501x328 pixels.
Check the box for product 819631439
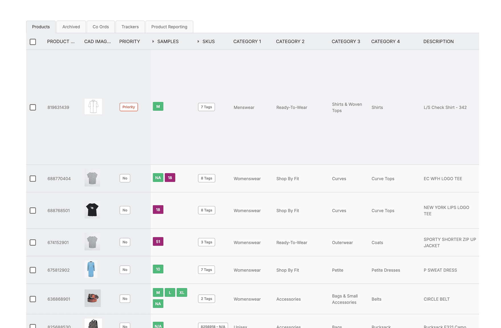[x=33, y=107]
